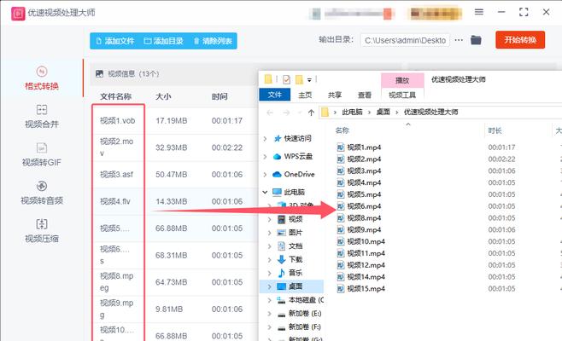Expand the 音乐 folder tree node
562x341 pixels.
270,273
